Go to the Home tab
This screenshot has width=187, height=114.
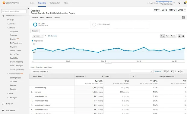click(x=32, y=3)
